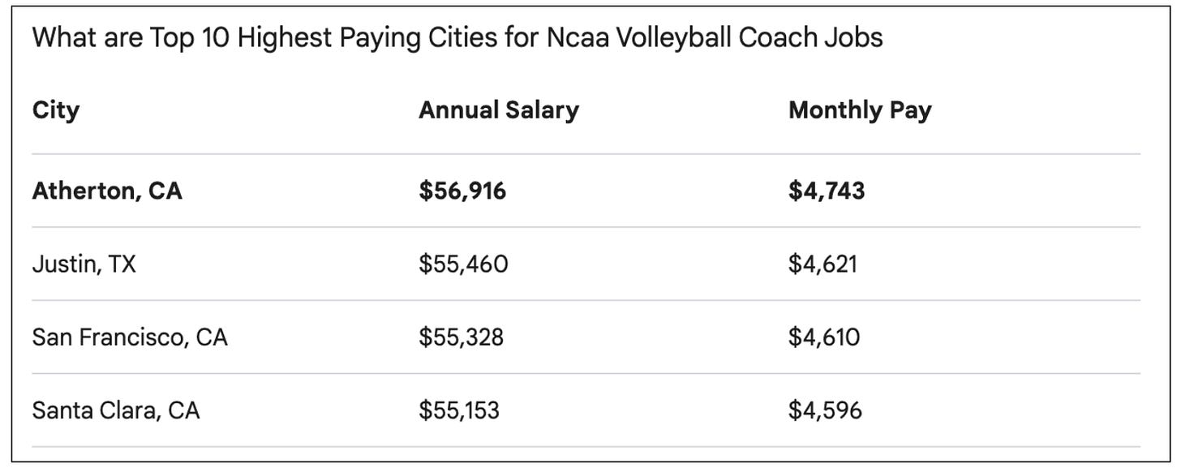Click the word Salary in header
Viewport: 1181px width, 468px height.
coord(542,111)
